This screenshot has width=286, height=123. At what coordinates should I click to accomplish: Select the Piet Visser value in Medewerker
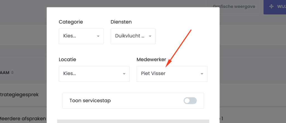pyautogui.click(x=153, y=74)
